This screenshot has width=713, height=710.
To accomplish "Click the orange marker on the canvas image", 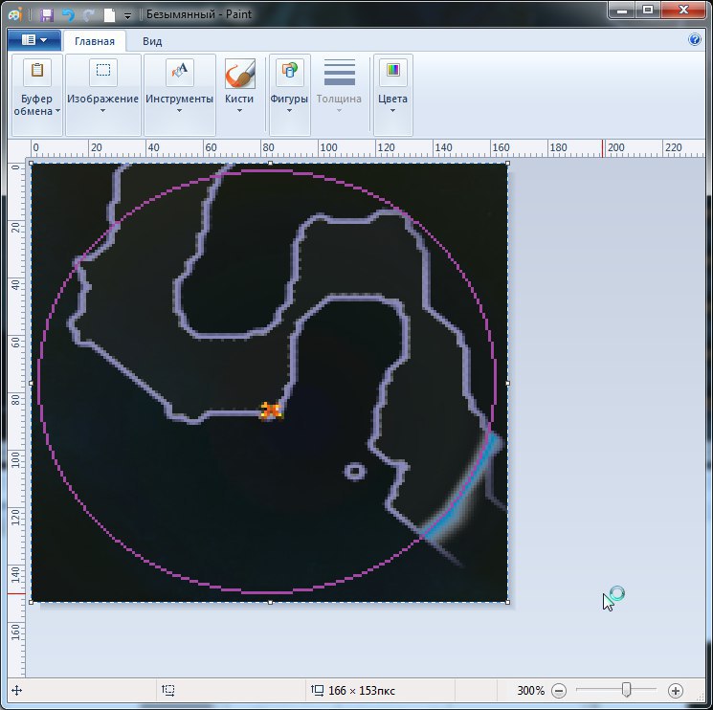I will point(271,410).
